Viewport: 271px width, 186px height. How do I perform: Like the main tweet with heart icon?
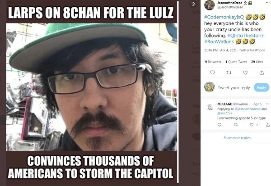245,73
